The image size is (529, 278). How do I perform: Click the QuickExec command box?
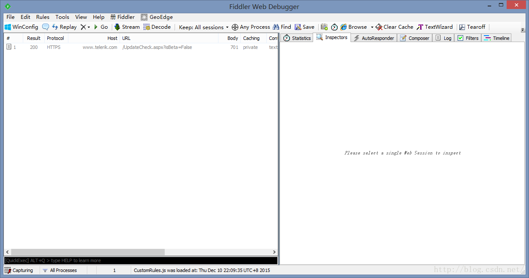(141, 260)
